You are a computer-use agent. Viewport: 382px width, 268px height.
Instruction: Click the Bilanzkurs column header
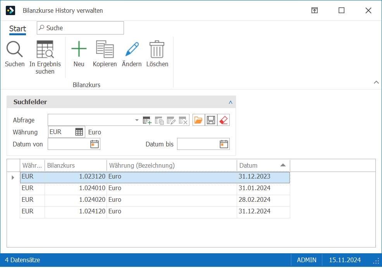(x=76, y=166)
